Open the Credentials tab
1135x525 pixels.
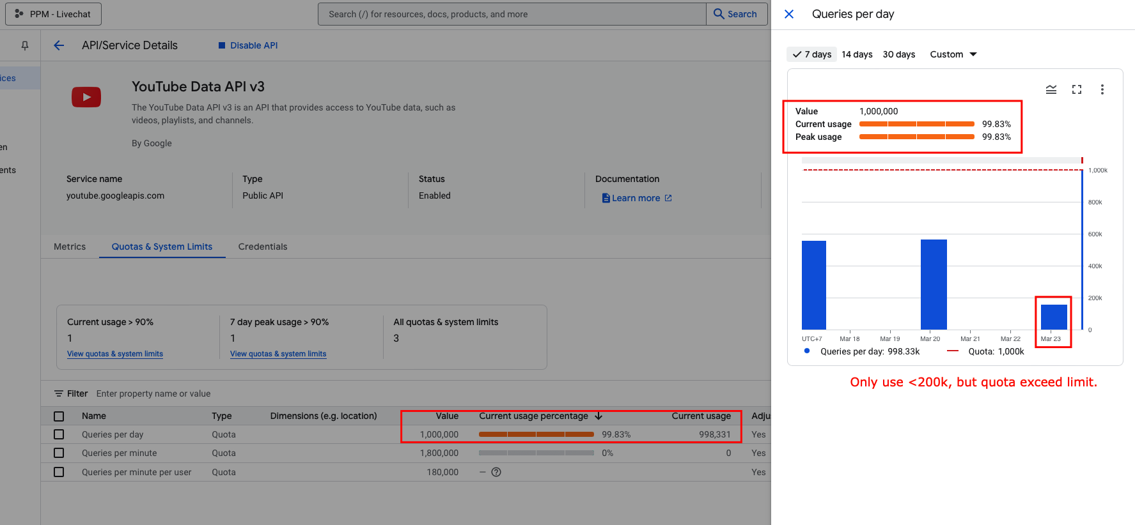click(262, 247)
